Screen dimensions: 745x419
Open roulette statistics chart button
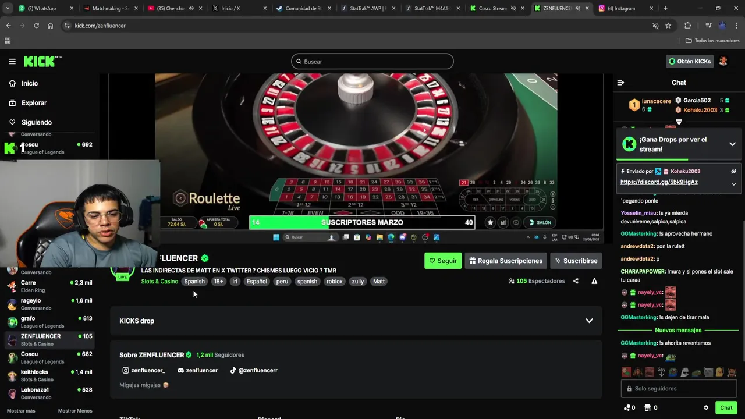(503, 222)
